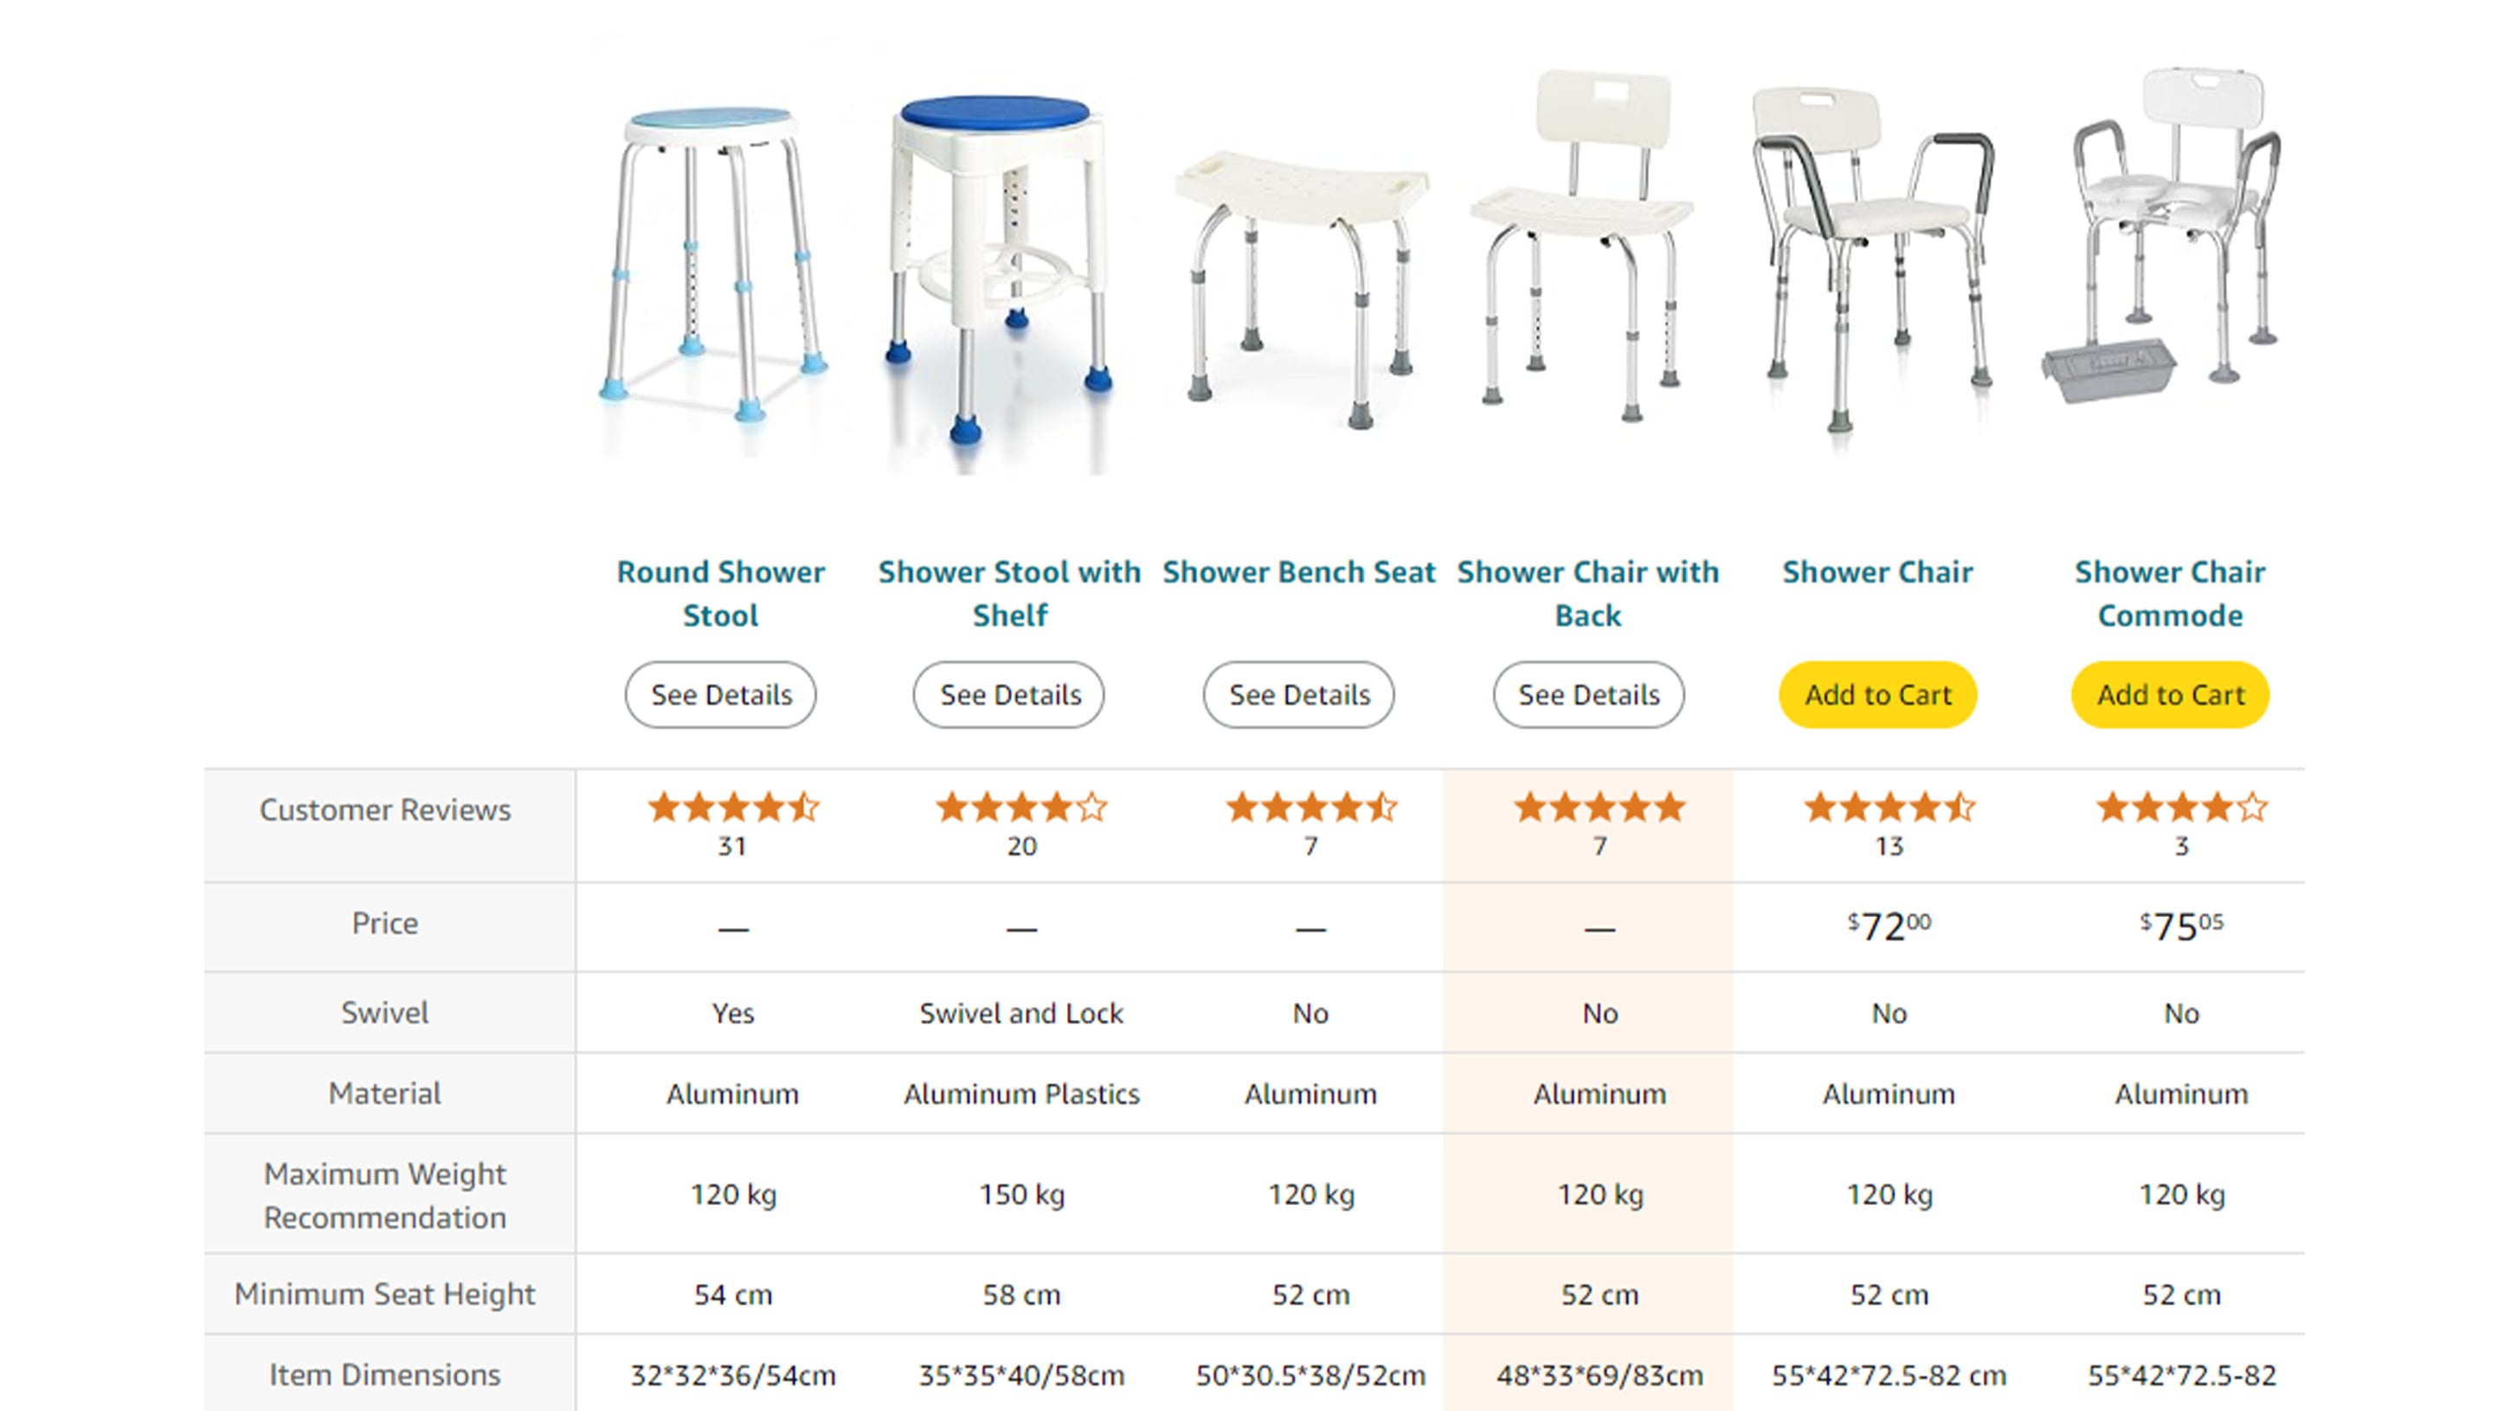Open star ratings with 31 reviews
The height and width of the screenshot is (1411, 2510).
(x=733, y=808)
